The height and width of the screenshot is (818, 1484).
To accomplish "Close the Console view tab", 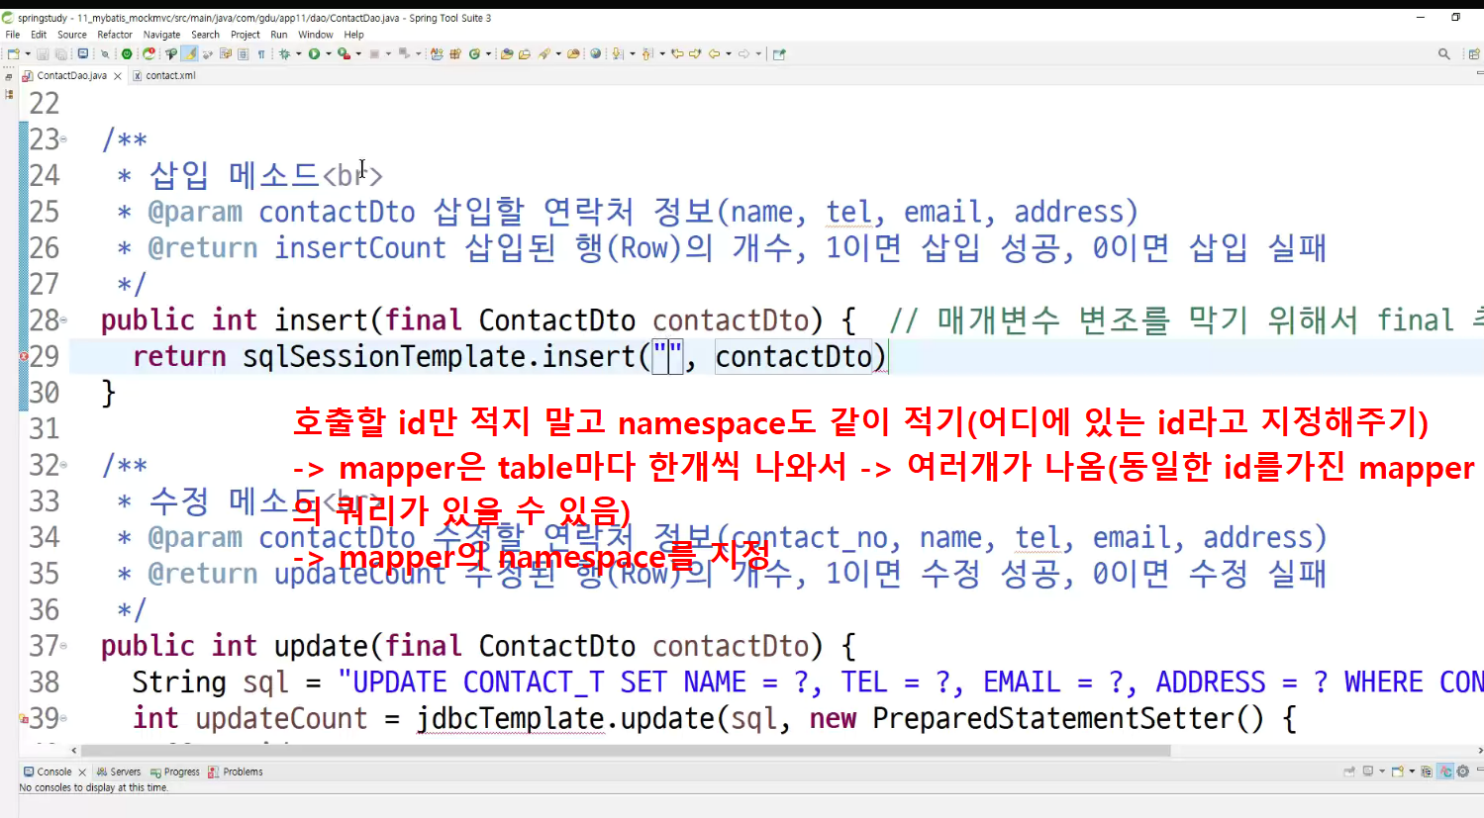I will point(82,773).
